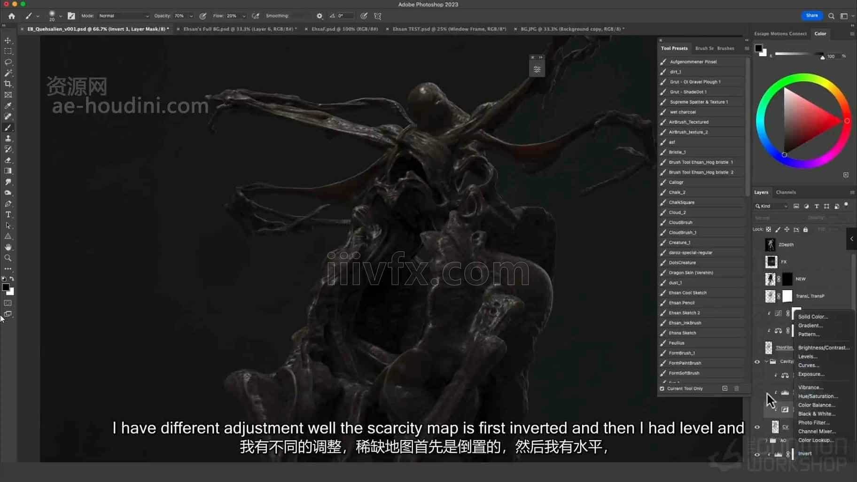
Task: Choose Hue/Saturation... adjustment
Action: coord(818,396)
